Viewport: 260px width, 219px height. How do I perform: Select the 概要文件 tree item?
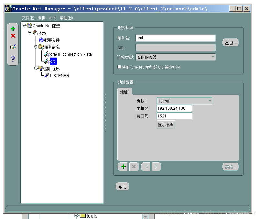[x=52, y=40]
